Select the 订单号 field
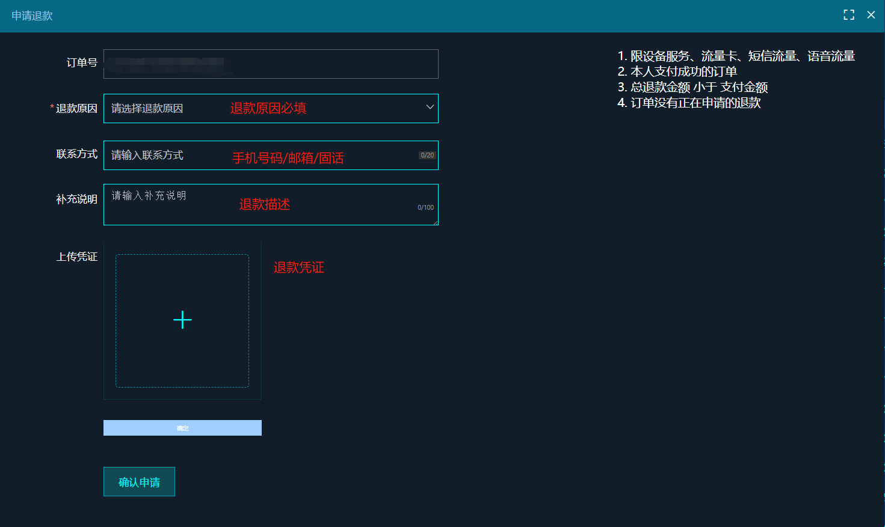Viewport: 885px width, 527px height. [x=271, y=64]
